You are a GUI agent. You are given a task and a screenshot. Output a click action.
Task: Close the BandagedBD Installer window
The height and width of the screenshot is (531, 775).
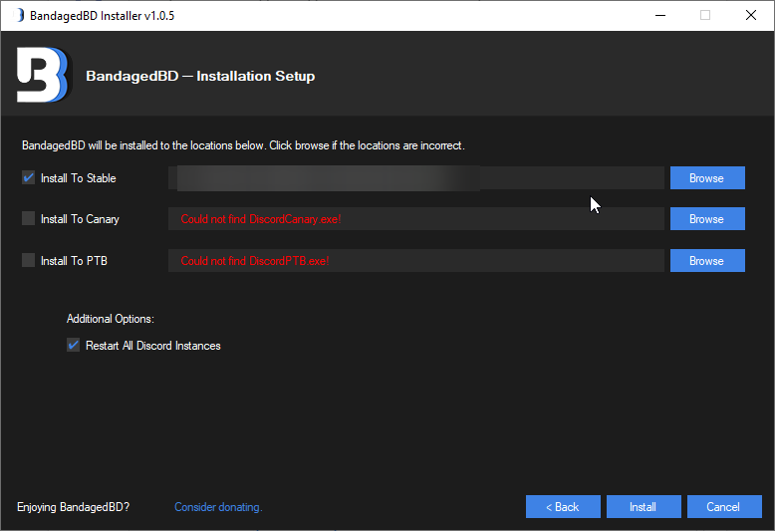tap(751, 16)
